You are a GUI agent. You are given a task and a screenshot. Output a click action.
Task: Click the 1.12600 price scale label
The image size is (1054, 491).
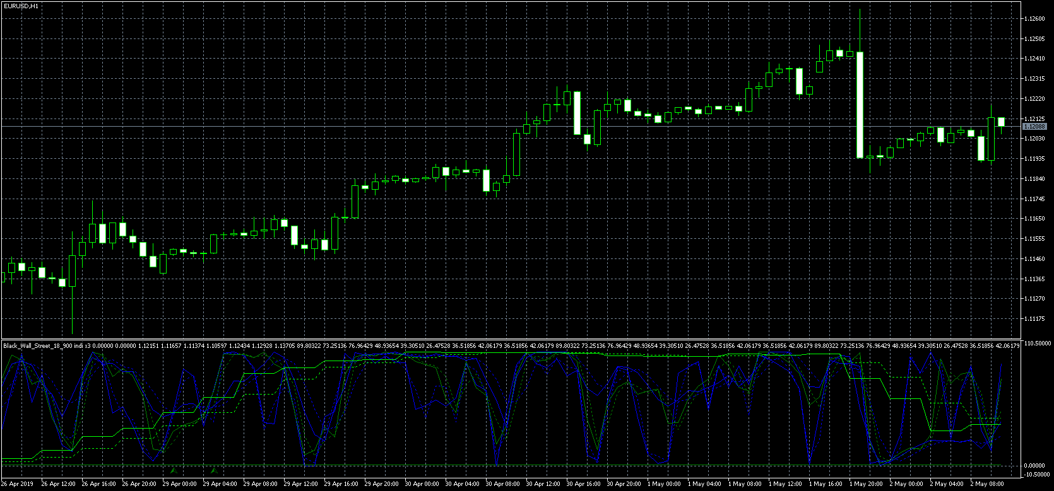click(1036, 19)
